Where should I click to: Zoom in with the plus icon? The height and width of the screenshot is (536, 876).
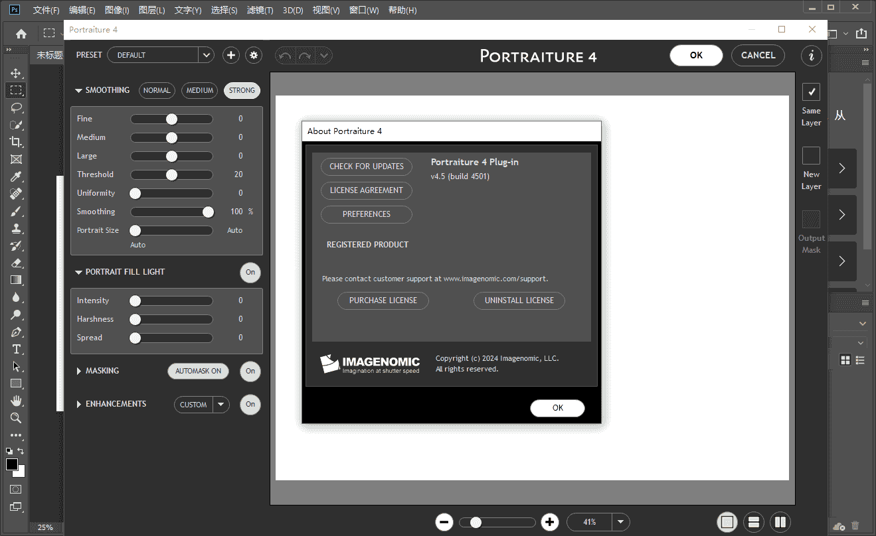(549, 522)
